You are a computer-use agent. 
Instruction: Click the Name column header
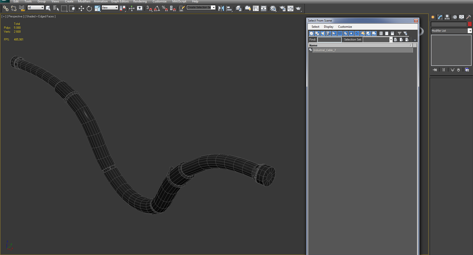361,45
